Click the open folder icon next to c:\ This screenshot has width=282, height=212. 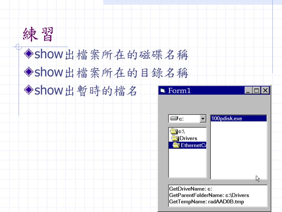[x=174, y=131]
